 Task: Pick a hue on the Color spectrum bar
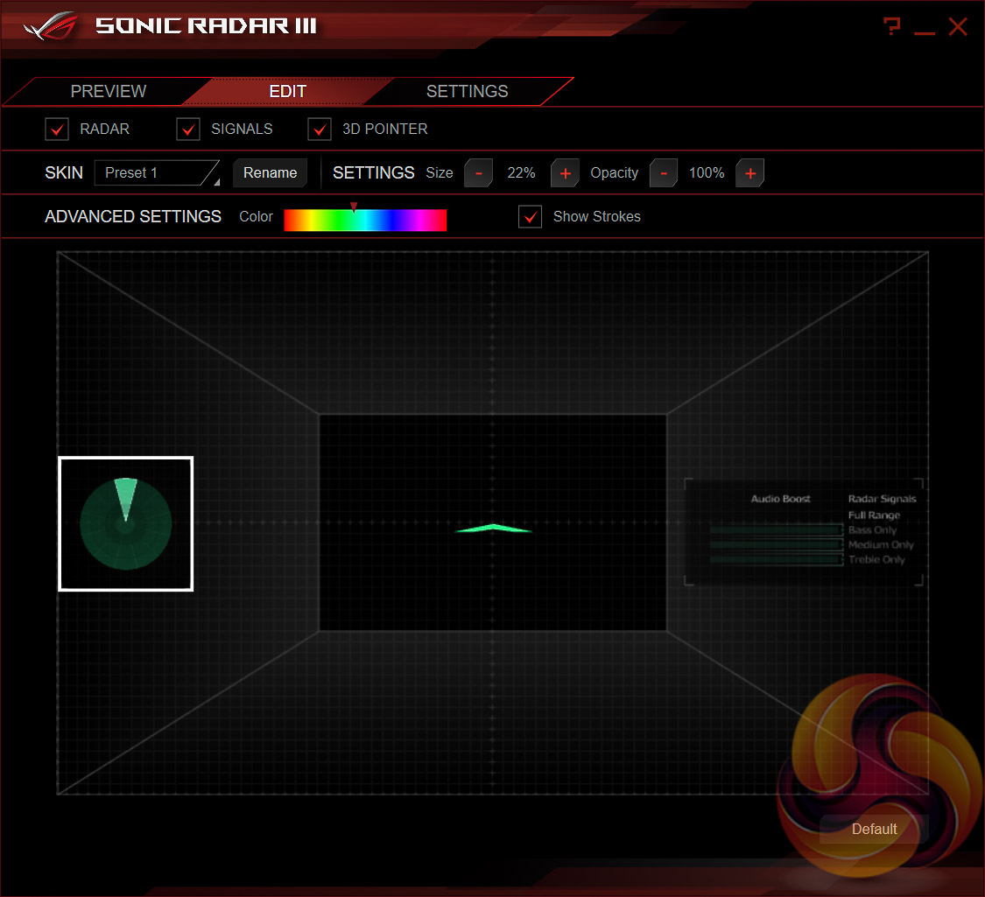click(365, 221)
